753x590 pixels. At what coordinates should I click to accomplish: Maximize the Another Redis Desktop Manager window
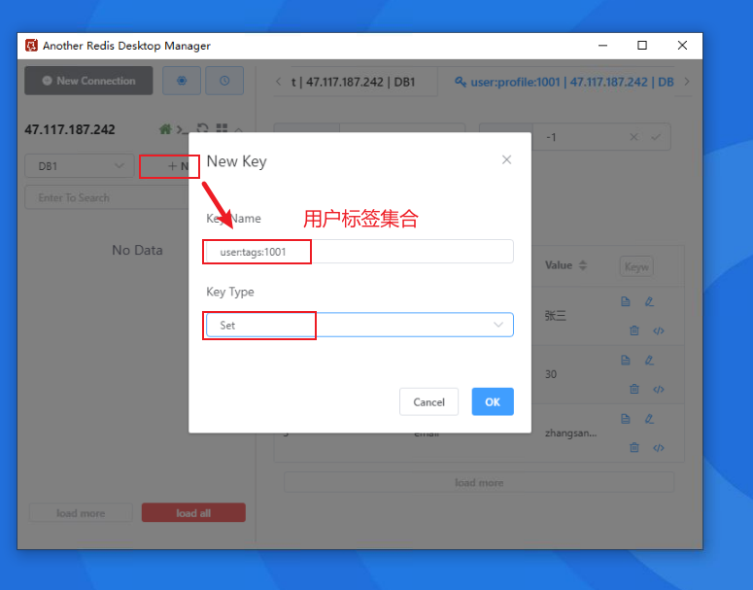click(x=642, y=45)
